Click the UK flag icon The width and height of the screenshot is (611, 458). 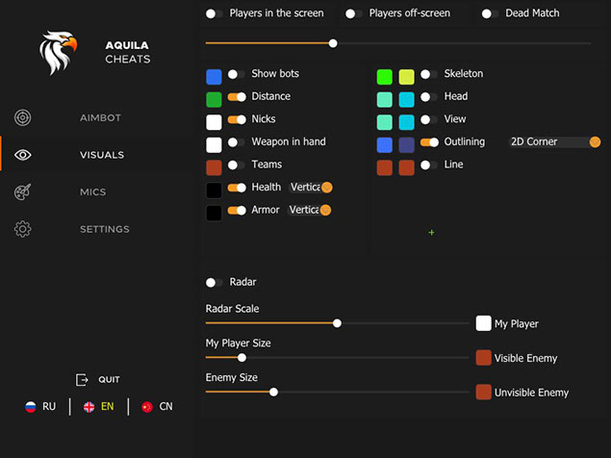pos(89,407)
